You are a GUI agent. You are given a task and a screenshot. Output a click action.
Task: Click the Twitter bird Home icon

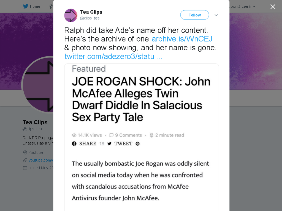point(26,6)
